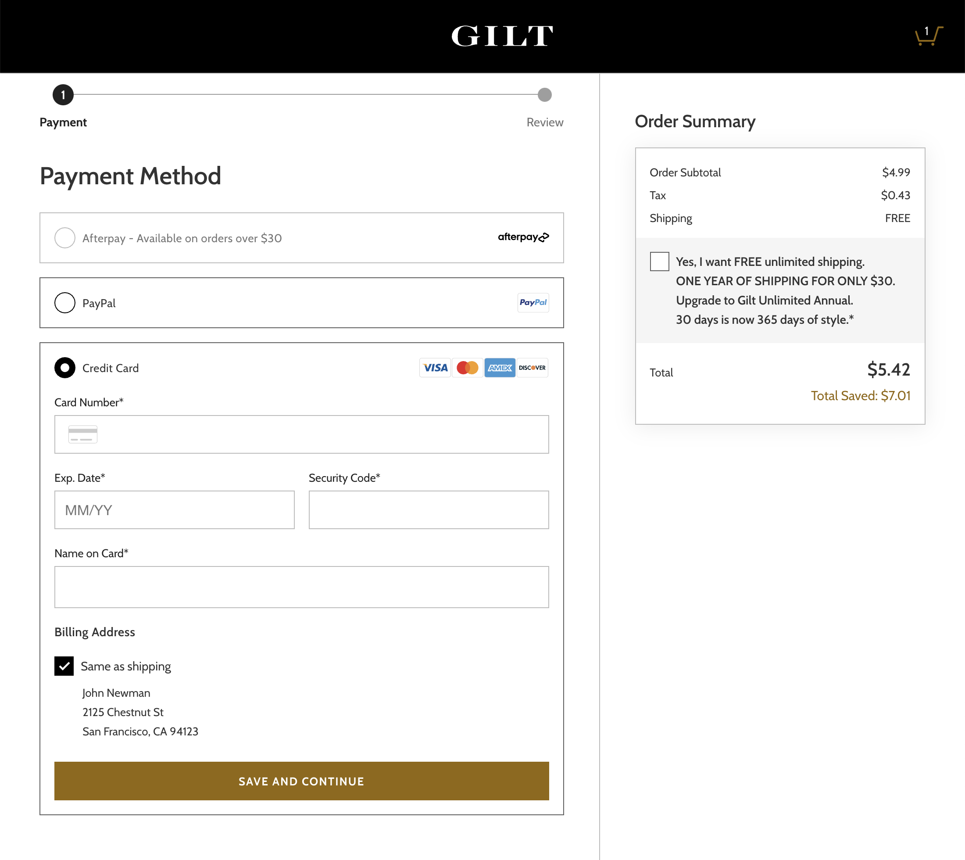965x860 pixels.
Task: Click the Afterpay logo
Action: tap(522, 238)
